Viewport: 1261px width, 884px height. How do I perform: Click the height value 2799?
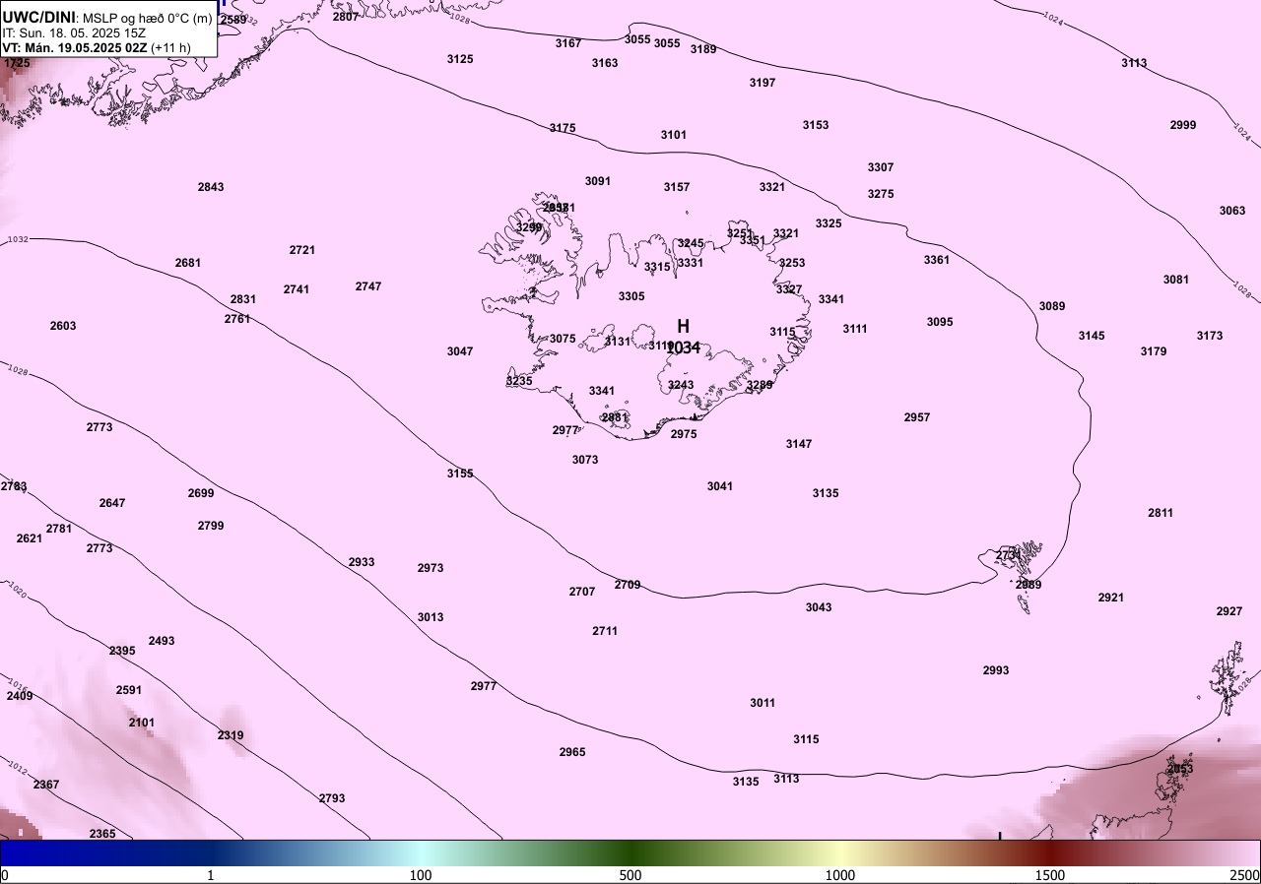click(211, 526)
